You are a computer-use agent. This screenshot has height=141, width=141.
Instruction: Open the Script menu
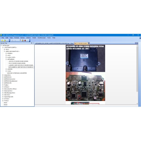34,38
